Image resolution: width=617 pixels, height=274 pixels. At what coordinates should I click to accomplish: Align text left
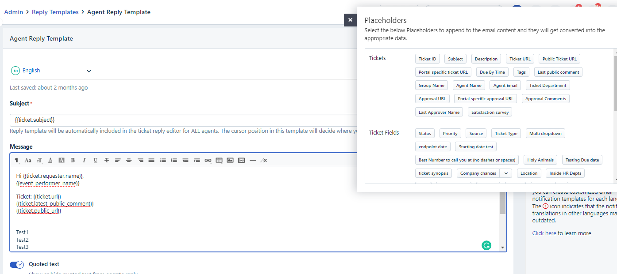tap(118, 160)
